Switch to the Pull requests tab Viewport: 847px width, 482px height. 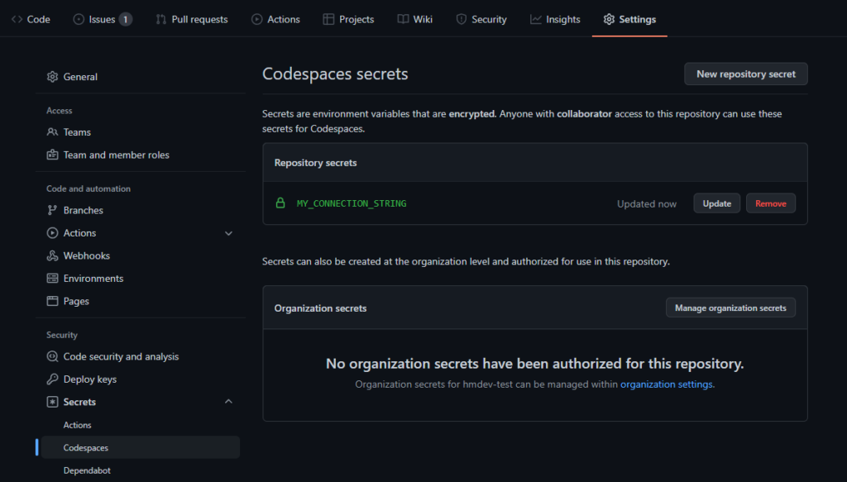192,19
